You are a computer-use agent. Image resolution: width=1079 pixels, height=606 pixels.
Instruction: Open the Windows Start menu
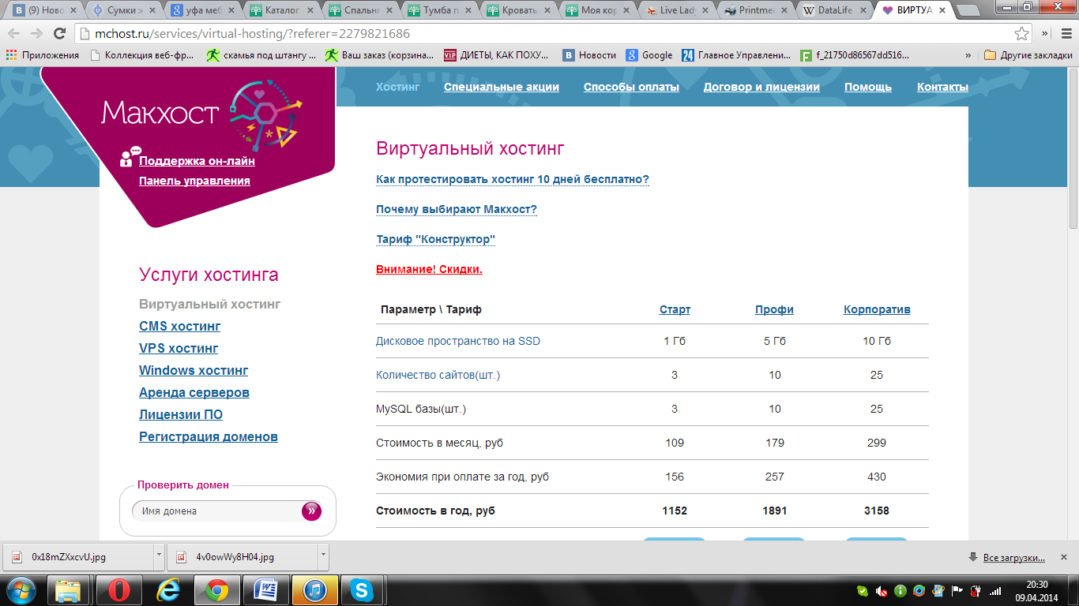(x=20, y=590)
